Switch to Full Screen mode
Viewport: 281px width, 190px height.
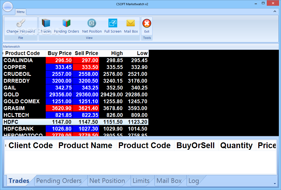pyautogui.click(x=113, y=26)
